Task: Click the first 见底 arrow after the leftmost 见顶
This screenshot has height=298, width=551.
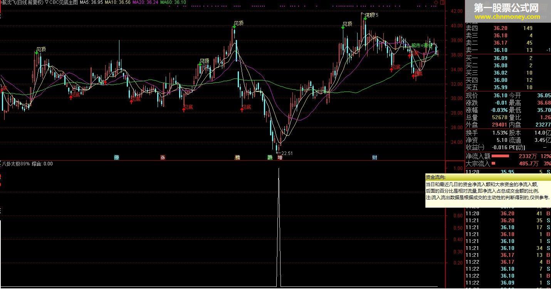Action: coord(71,98)
